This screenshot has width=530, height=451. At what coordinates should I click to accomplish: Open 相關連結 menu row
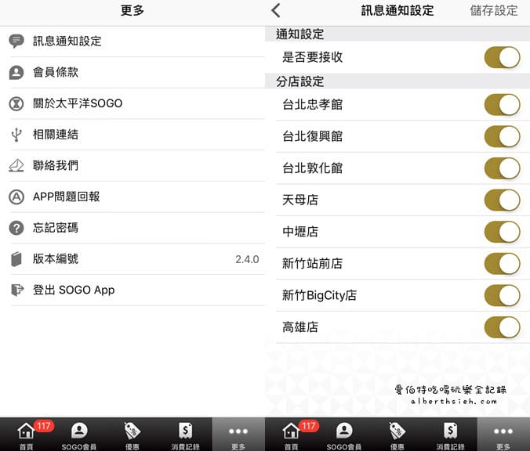[x=132, y=135]
